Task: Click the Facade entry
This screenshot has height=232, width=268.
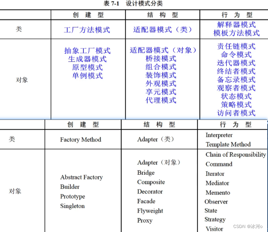Action: 146,201
